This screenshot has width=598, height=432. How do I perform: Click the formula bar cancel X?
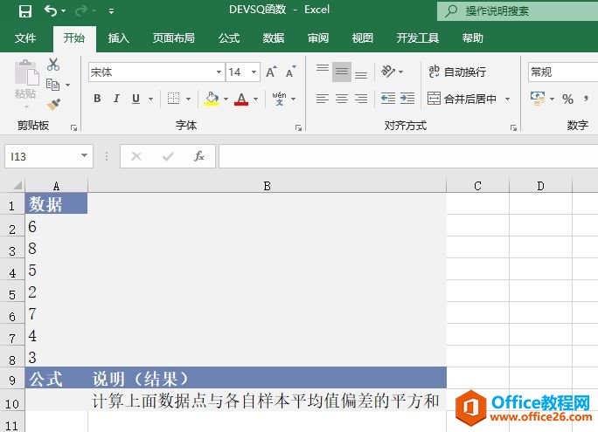tap(136, 156)
